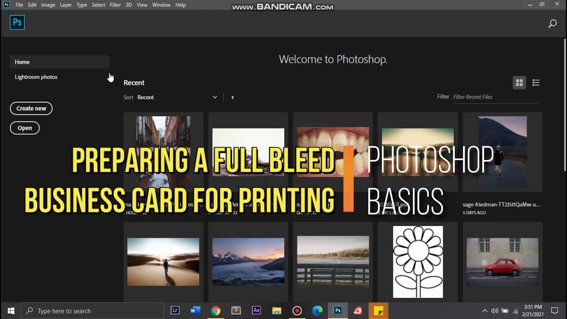Open the Image menu
This screenshot has width=567, height=319.
click(48, 5)
